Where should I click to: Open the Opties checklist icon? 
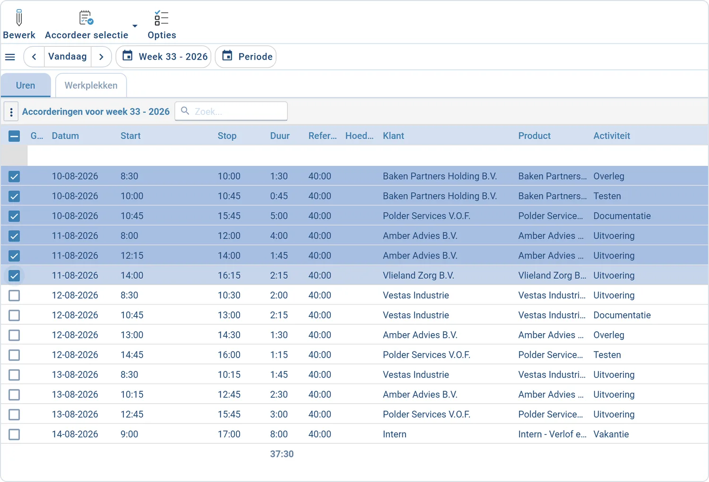coord(161,18)
